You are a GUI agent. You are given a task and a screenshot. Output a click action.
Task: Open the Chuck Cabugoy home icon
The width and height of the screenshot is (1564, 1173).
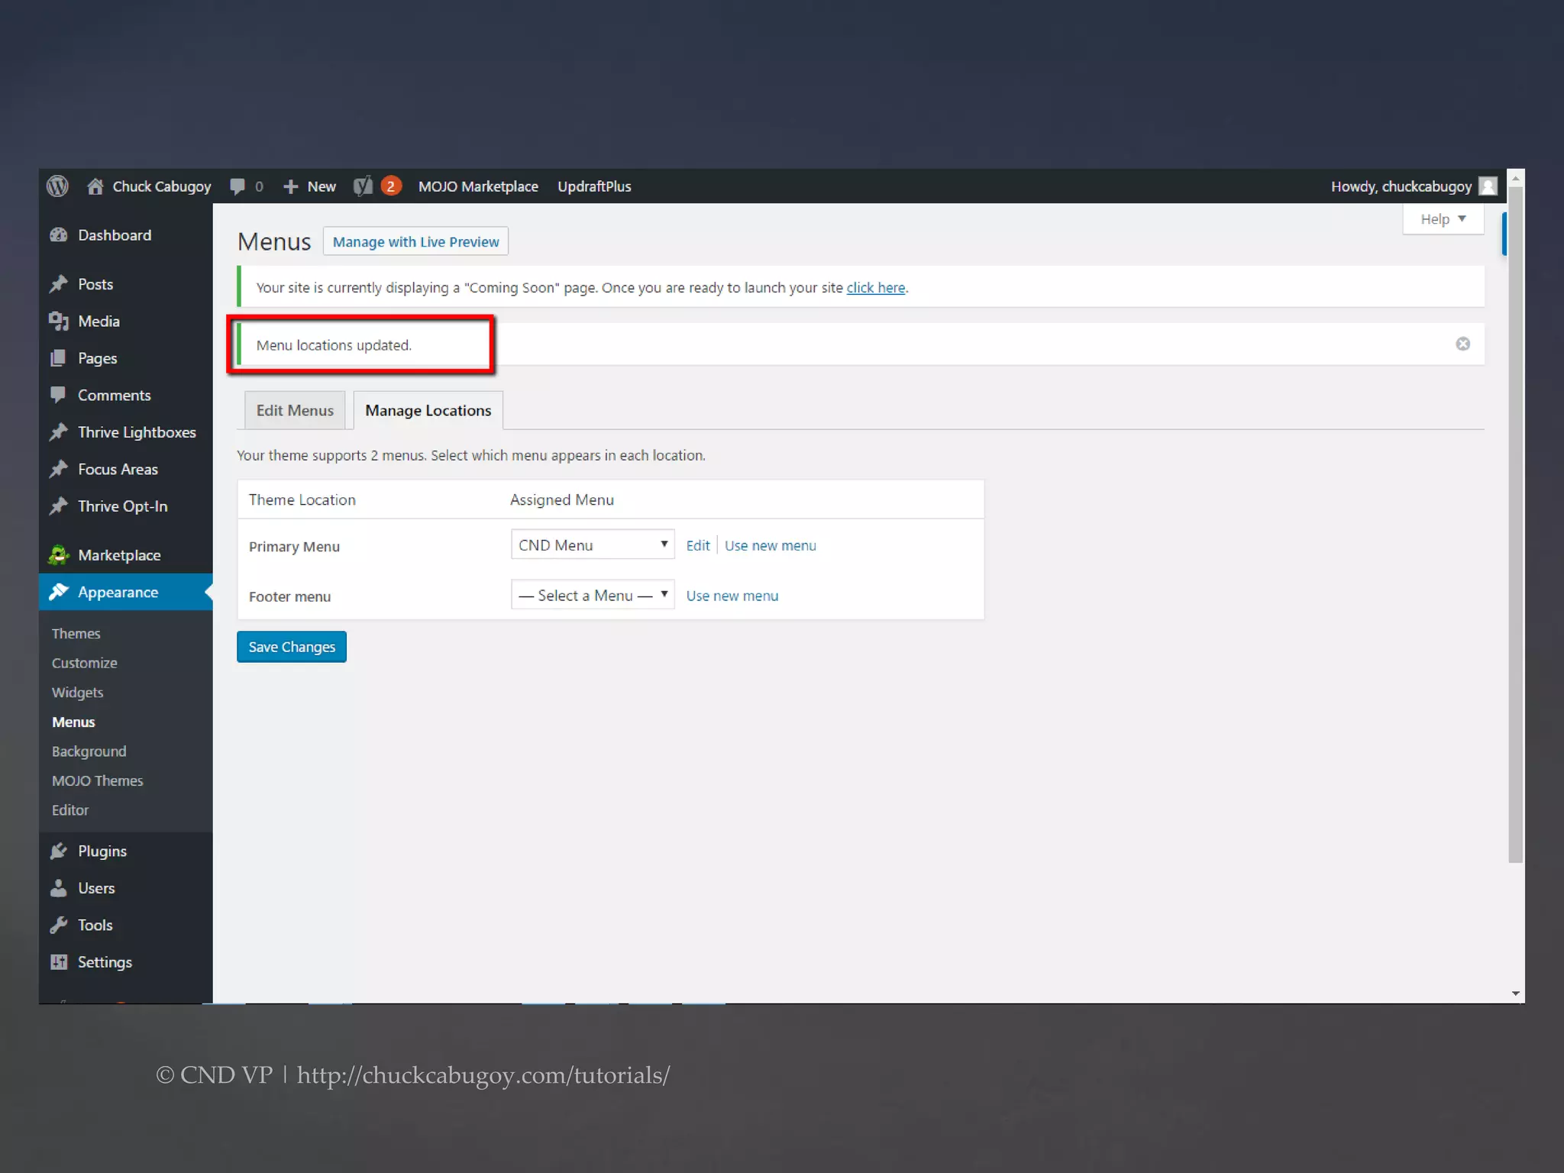pos(95,186)
